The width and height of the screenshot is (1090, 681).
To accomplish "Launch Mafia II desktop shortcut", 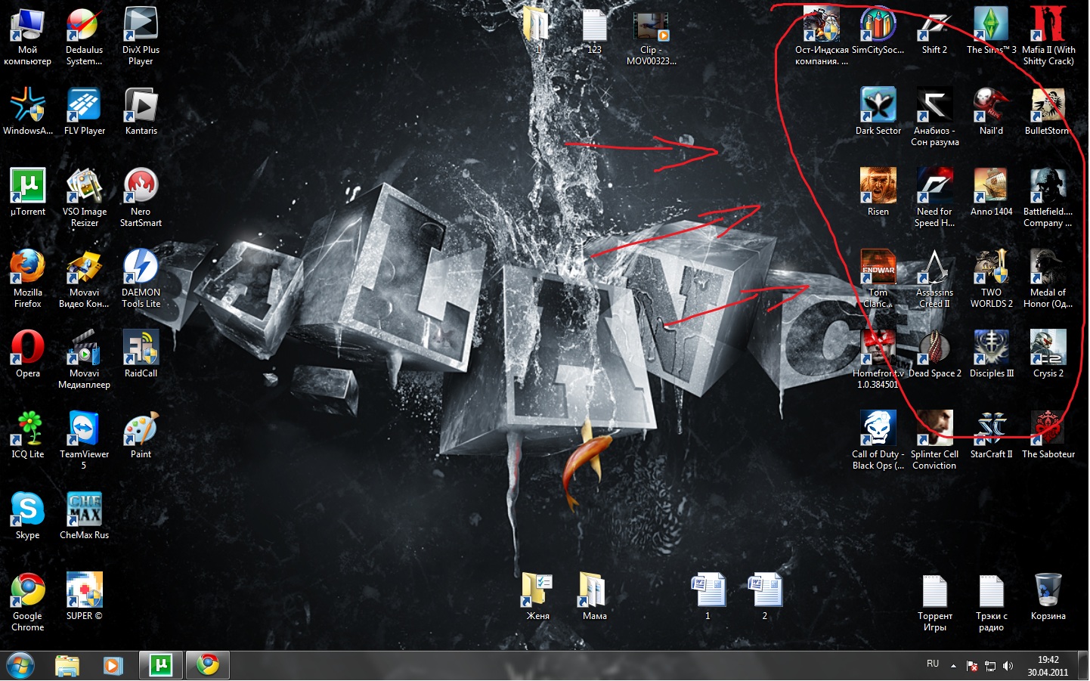I will [1048, 37].
